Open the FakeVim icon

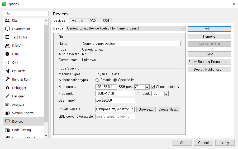(x=7, y=46)
